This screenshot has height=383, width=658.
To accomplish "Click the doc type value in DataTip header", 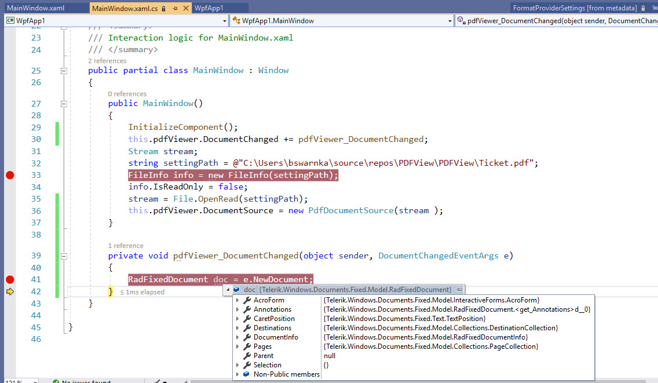I will coord(356,289).
